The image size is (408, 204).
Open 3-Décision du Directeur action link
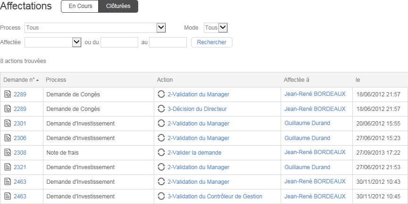click(x=197, y=109)
